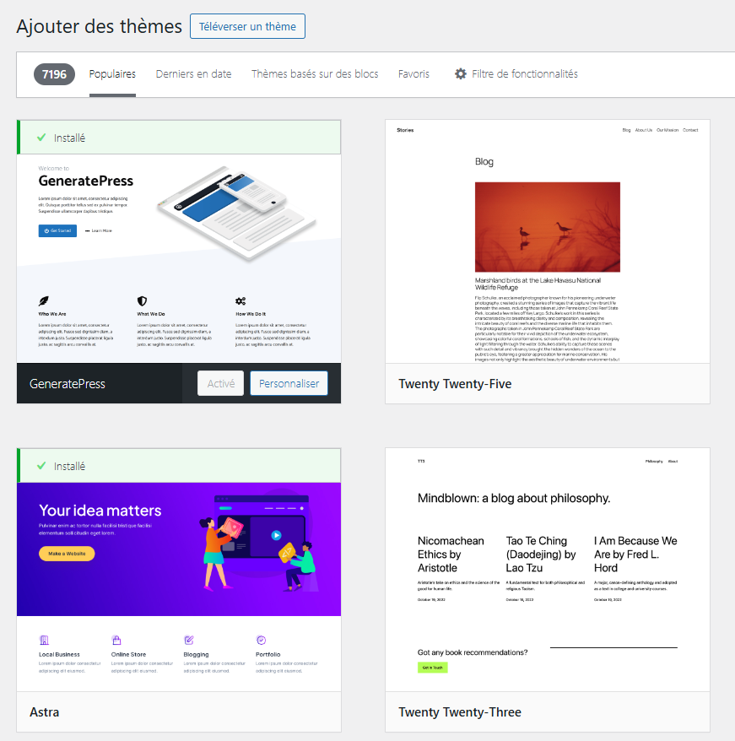Image resolution: width=735 pixels, height=741 pixels.
Task: Click the Twenty Twenty-Five theme name
Action: pyautogui.click(x=455, y=384)
